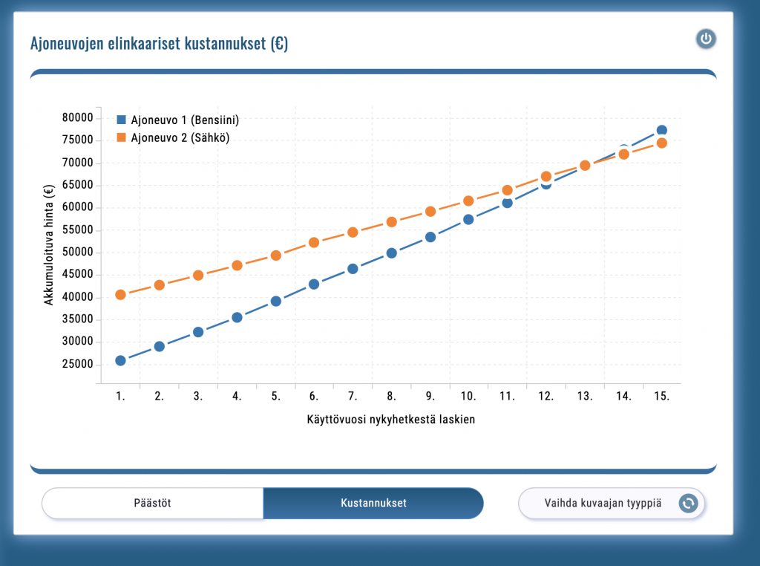This screenshot has height=566, width=760.
Task: Click the orange Sähkö legend color square
Action: tap(122, 137)
